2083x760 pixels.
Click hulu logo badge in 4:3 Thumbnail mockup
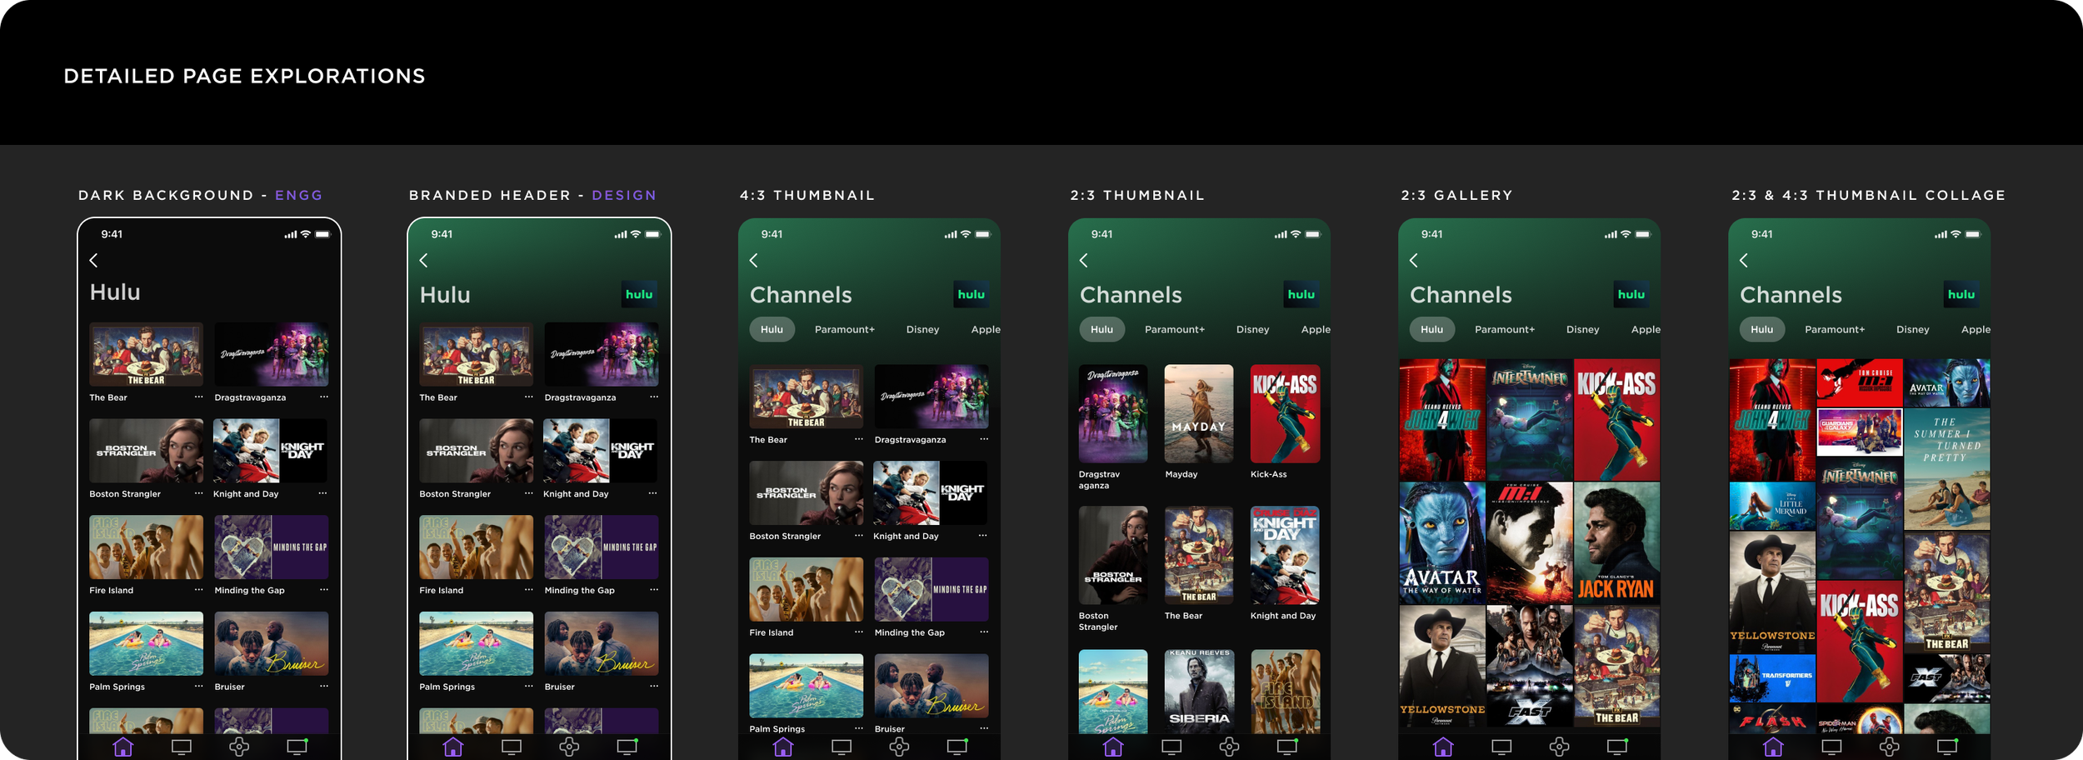[971, 294]
